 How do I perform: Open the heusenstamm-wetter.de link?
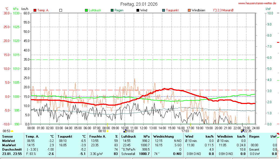(x=257, y=4)
